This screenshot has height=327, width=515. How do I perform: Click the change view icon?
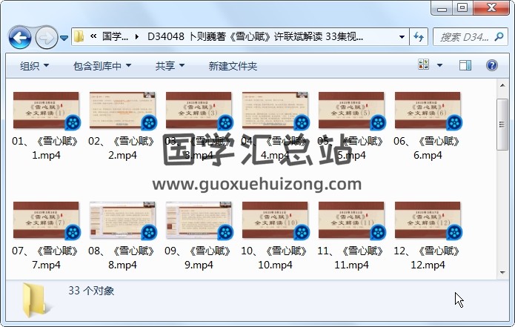tap(425, 66)
